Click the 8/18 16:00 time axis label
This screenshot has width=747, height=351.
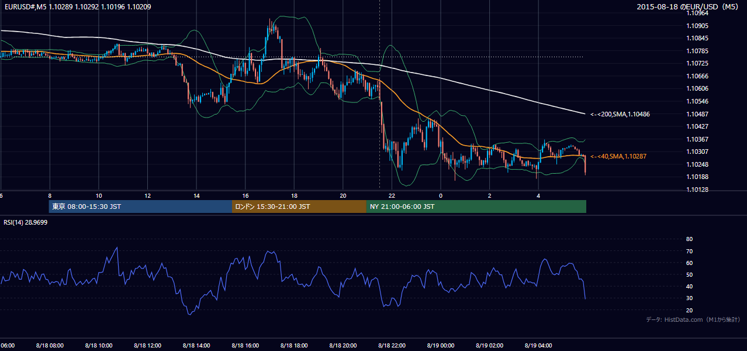click(245, 346)
